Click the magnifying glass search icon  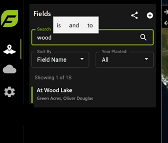click(143, 37)
